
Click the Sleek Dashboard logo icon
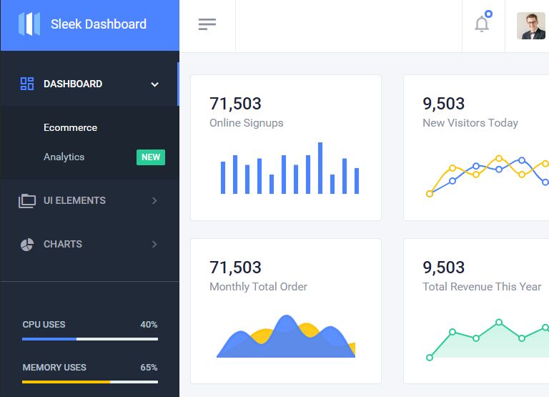tap(29, 24)
